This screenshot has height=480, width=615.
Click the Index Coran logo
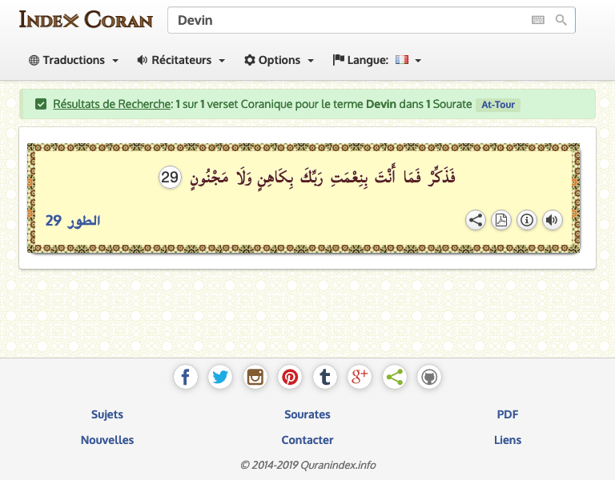pos(86,19)
